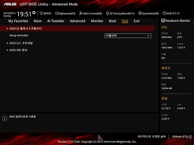Open the MyFavorite(F3) label
Viewport: 194px width, 145px height.
tap(67, 13)
